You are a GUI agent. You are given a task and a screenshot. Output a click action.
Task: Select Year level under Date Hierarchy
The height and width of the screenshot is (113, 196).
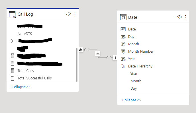point(134,73)
